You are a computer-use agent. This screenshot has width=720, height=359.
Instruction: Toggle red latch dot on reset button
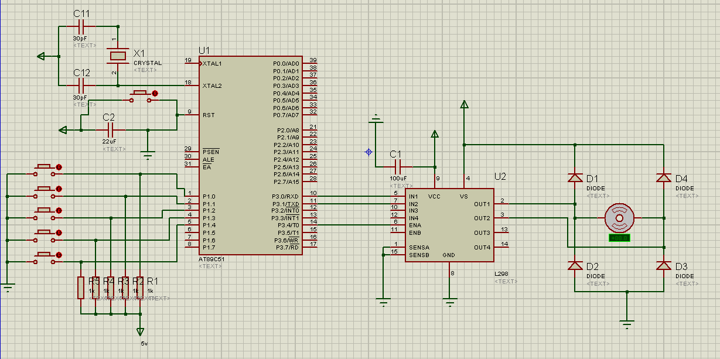155,93
